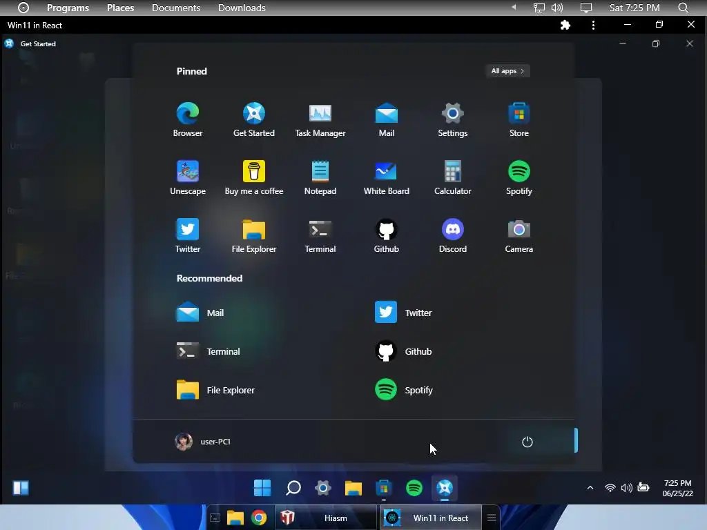Open Mail from the Pinned grid
707x530 pixels.
click(387, 119)
